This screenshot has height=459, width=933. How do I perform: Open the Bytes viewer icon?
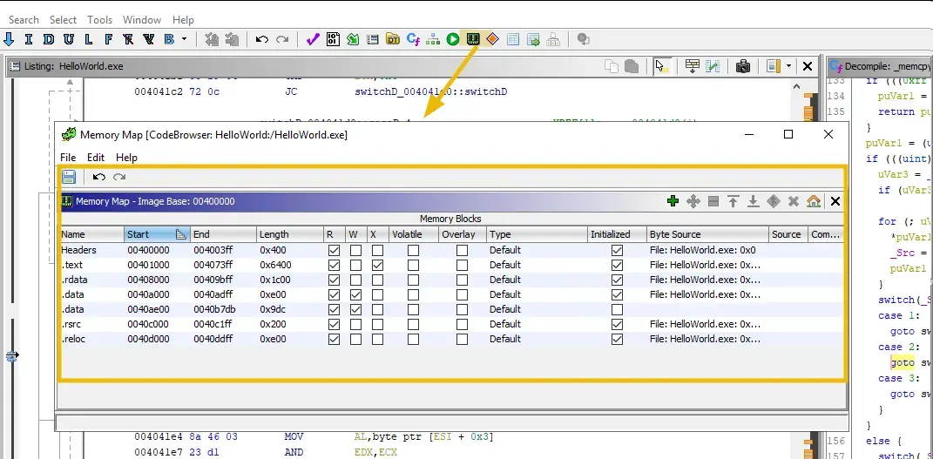(333, 39)
